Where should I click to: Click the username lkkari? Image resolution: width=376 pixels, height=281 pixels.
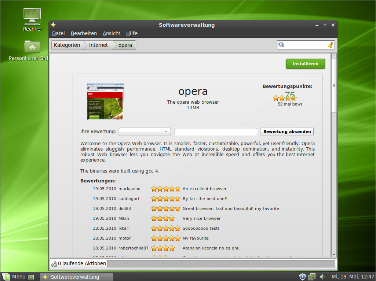[x=124, y=228]
